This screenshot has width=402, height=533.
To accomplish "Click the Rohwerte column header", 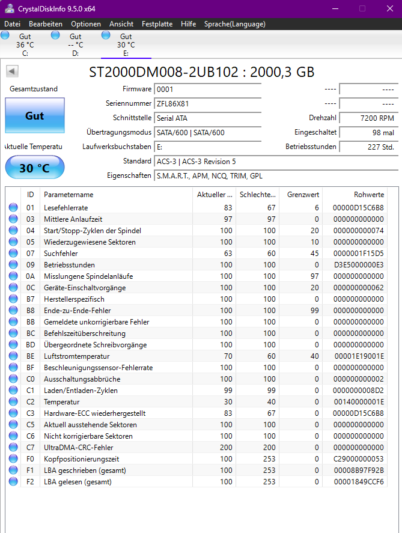I will coord(355,195).
